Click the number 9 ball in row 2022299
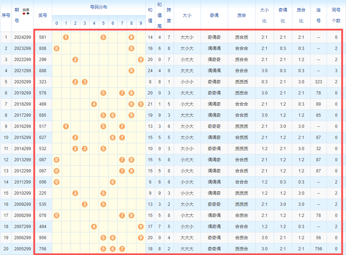The width and height of the screenshot is (346, 255). coord(141,60)
